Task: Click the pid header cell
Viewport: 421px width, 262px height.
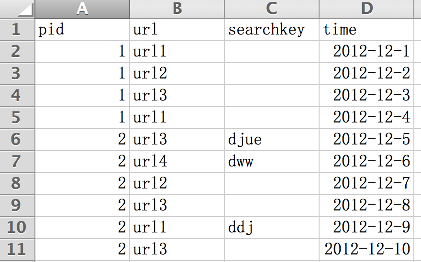Action: click(x=82, y=30)
